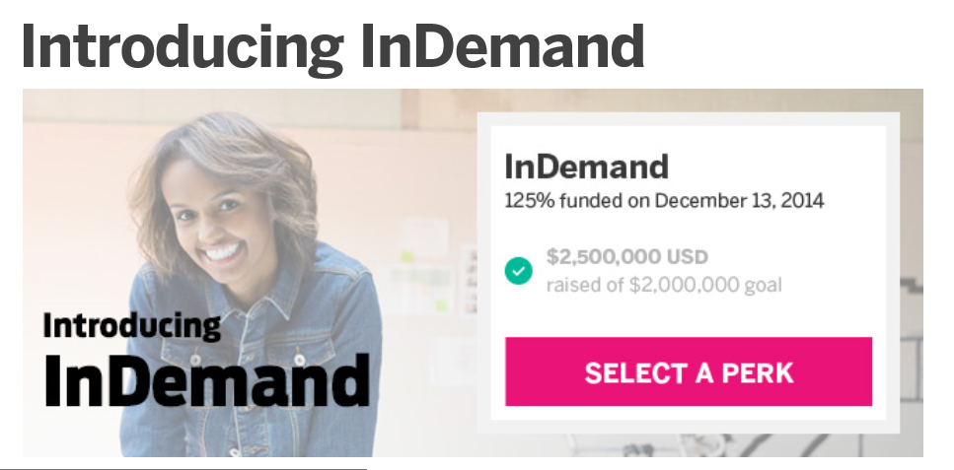Screen dimensions: 954x470
Task: Click the "December 13, 2014" date text
Action: pyautogui.click(x=739, y=201)
